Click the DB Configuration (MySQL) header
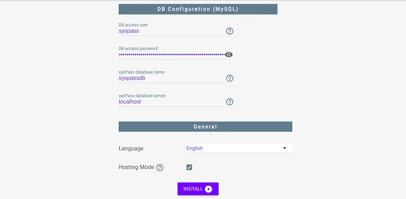The height and width of the screenshot is (199, 406). tap(198, 9)
